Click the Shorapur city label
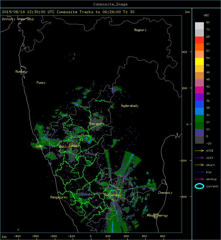The height and width of the screenshot is (240, 221). click(95, 124)
